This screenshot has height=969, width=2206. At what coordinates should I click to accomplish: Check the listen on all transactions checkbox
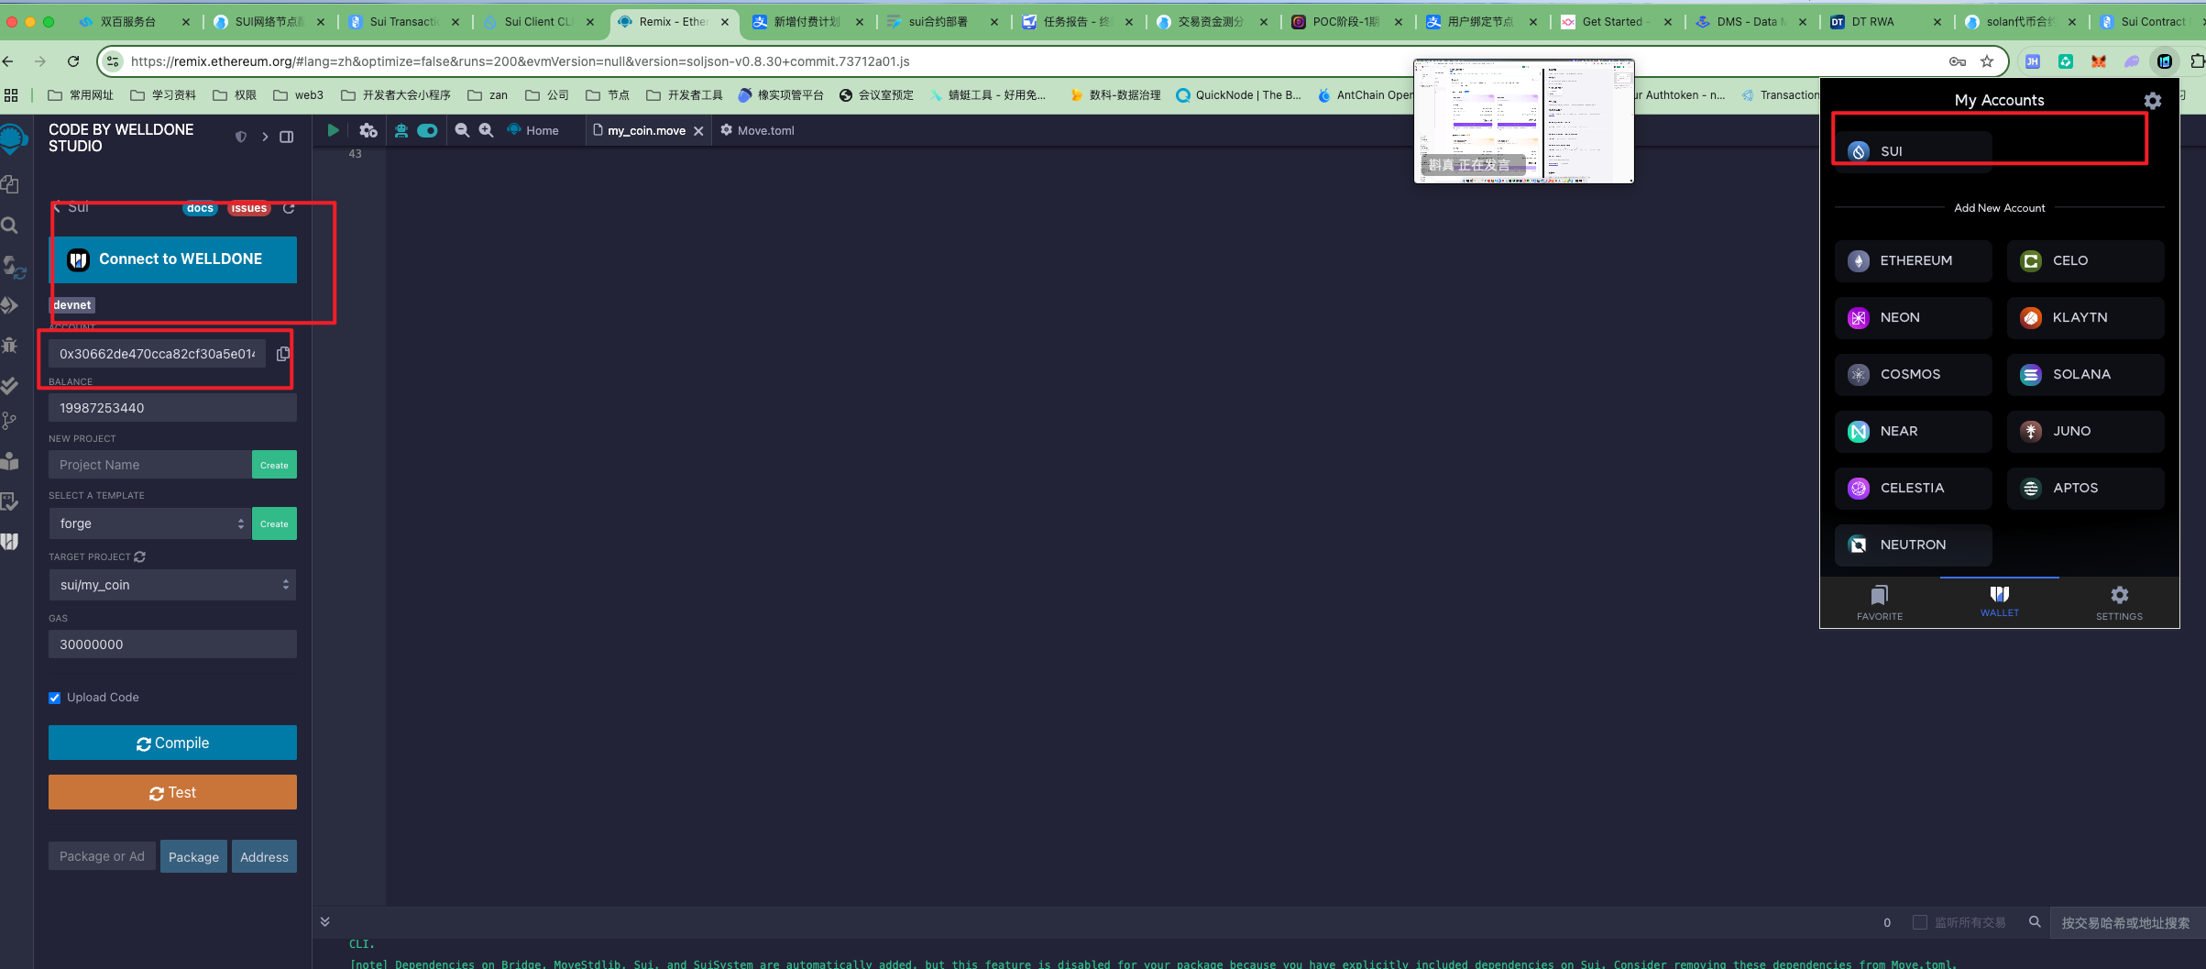(x=1919, y=922)
